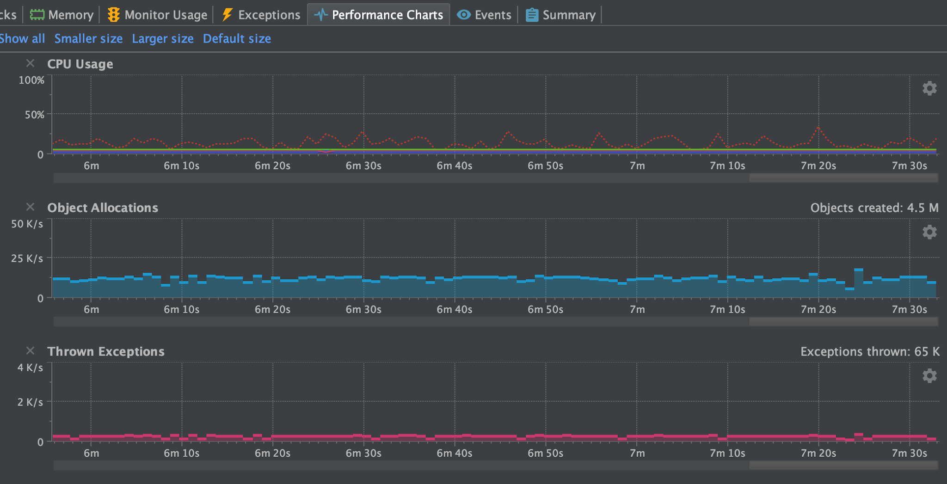Close the Object Allocations chart

(x=31, y=207)
